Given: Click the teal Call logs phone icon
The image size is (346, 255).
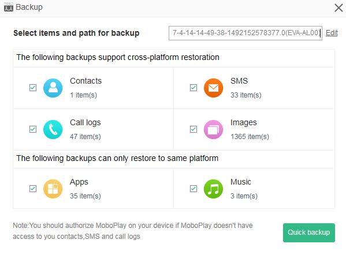Looking at the screenshot, I should pos(53,129).
